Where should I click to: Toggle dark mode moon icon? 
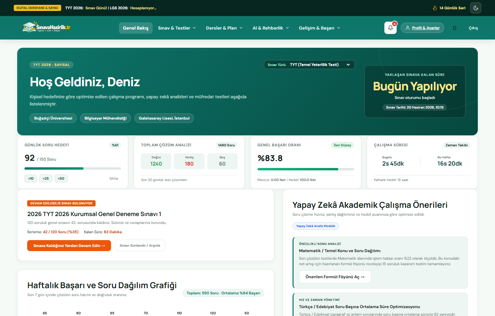coord(476,8)
